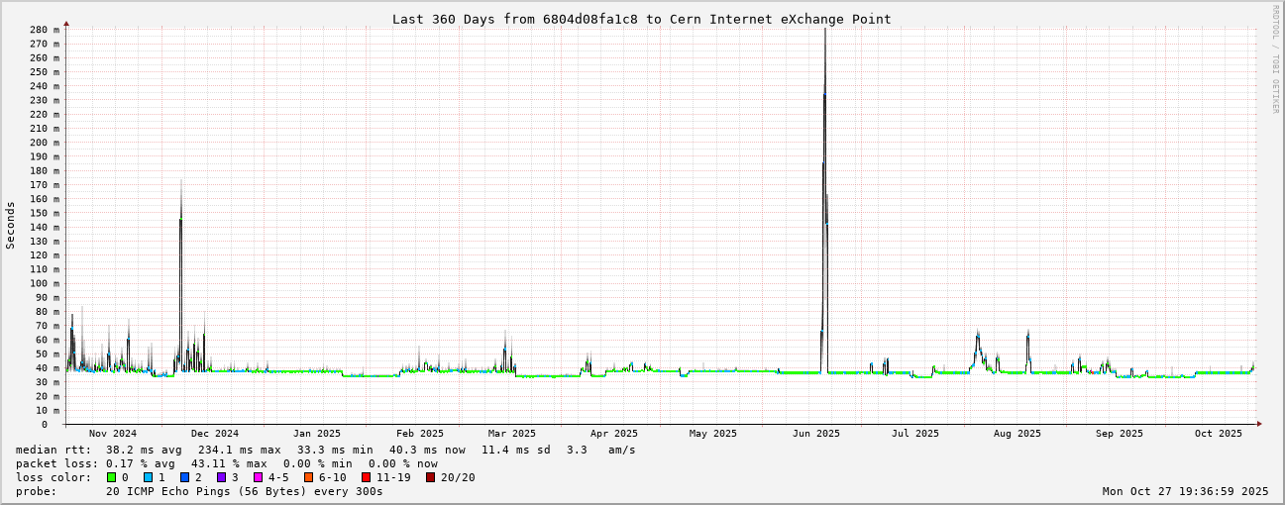Click the 'Seconds' vertical axis label
Screen dimensions: 1285x505
(11, 226)
